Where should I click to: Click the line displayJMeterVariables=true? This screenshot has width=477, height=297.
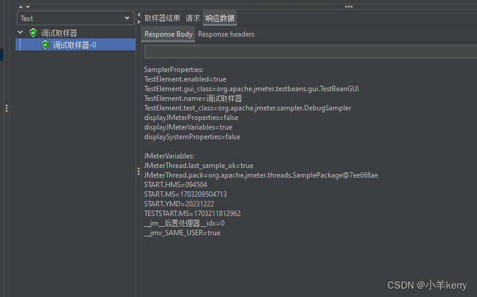pos(188,127)
